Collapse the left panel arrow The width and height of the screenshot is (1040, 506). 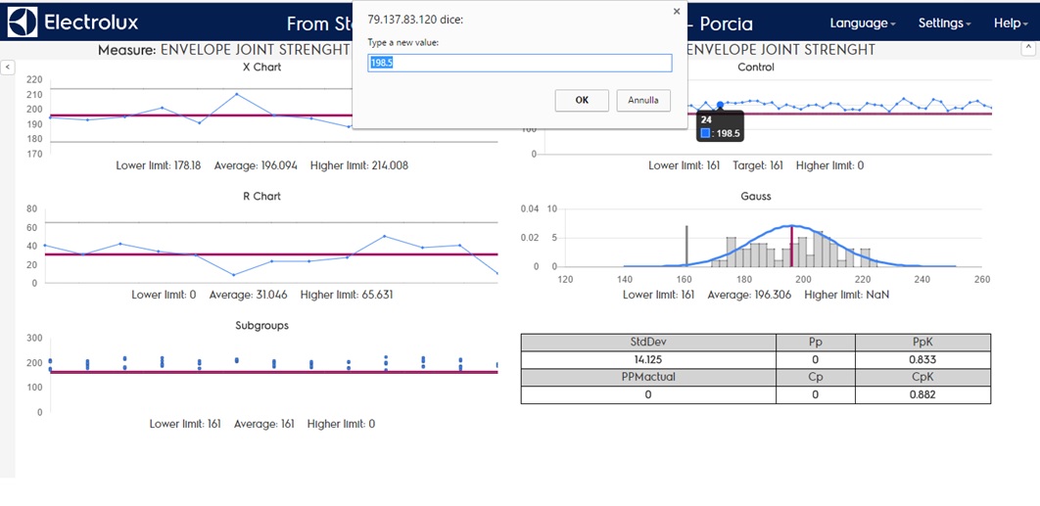7,67
